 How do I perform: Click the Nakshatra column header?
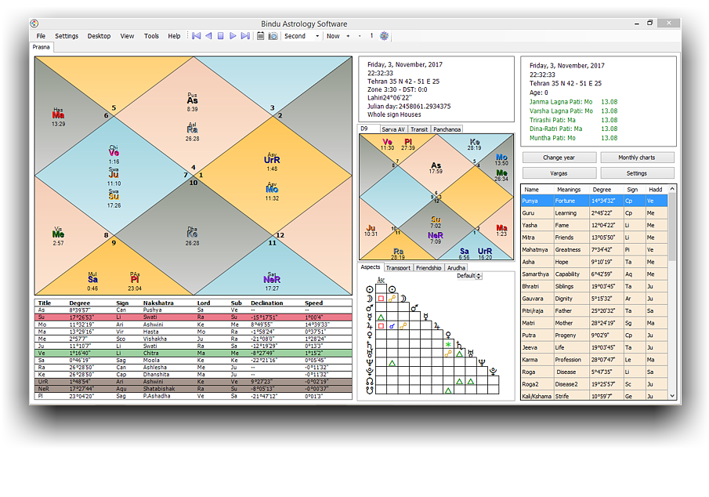click(x=158, y=303)
